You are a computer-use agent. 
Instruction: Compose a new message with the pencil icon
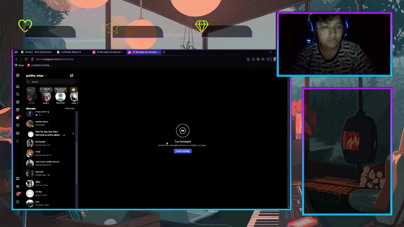[72, 76]
